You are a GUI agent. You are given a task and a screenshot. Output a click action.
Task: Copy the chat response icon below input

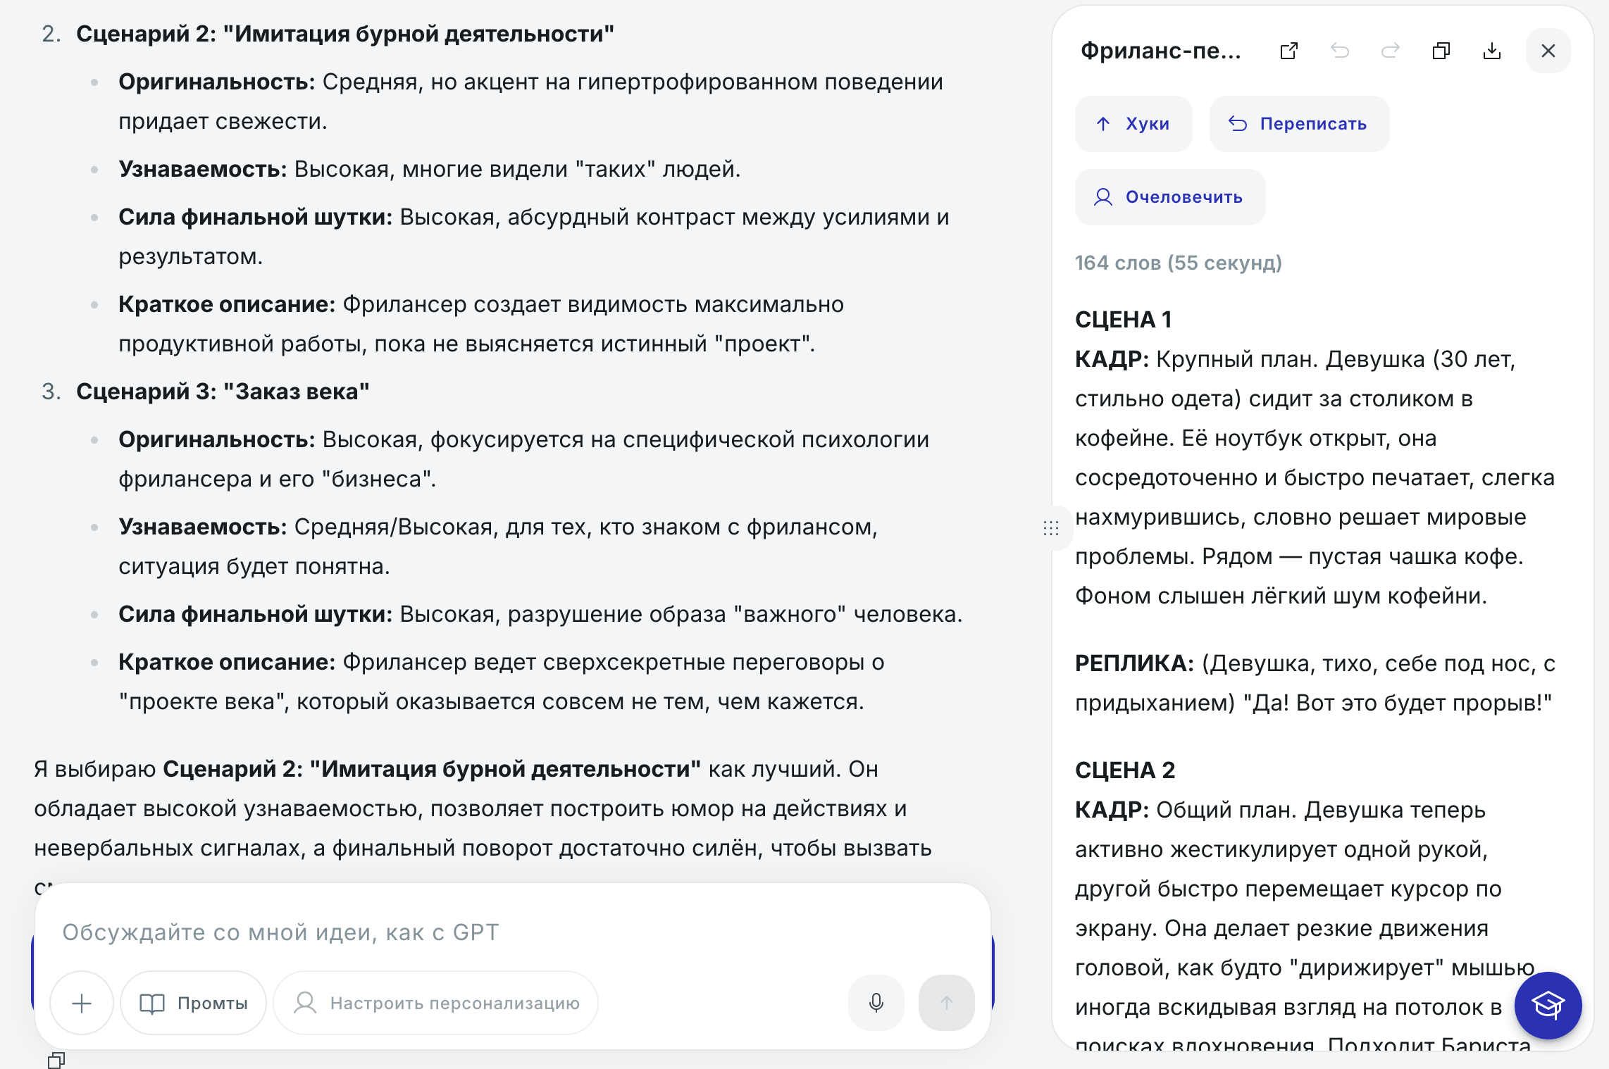(x=56, y=1061)
